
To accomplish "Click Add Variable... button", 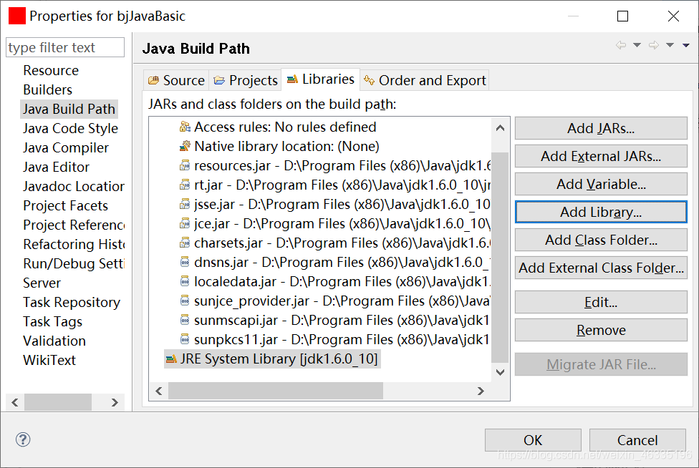I will point(601,184).
